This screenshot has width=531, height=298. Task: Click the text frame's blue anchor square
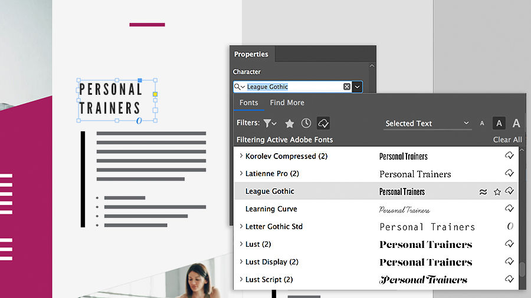(x=140, y=81)
